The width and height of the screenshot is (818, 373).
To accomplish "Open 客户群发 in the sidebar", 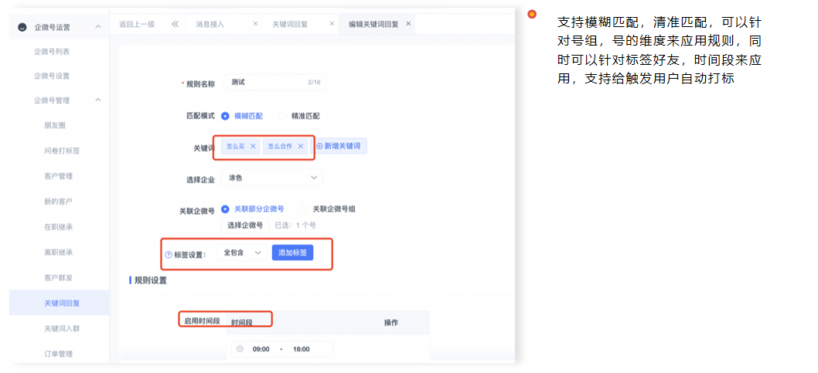I will pos(59,277).
